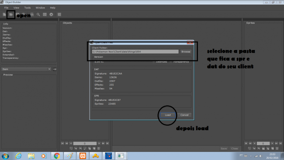Jump to last sprite in Sprites panel
Screen dimensions: 284x160
pos(281,143)
